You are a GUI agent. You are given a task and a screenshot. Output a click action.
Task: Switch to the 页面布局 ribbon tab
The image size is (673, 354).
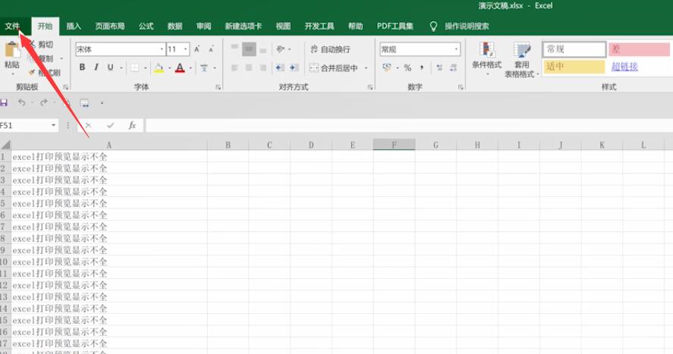pos(110,26)
